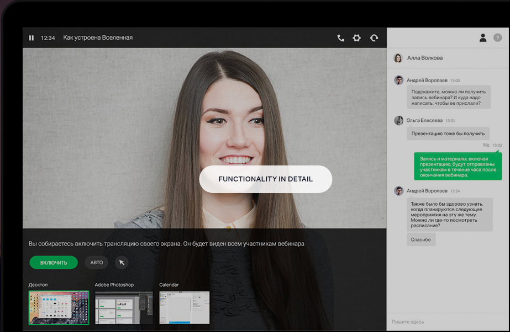Click the 'Спасибо' chat message

(x=421, y=240)
